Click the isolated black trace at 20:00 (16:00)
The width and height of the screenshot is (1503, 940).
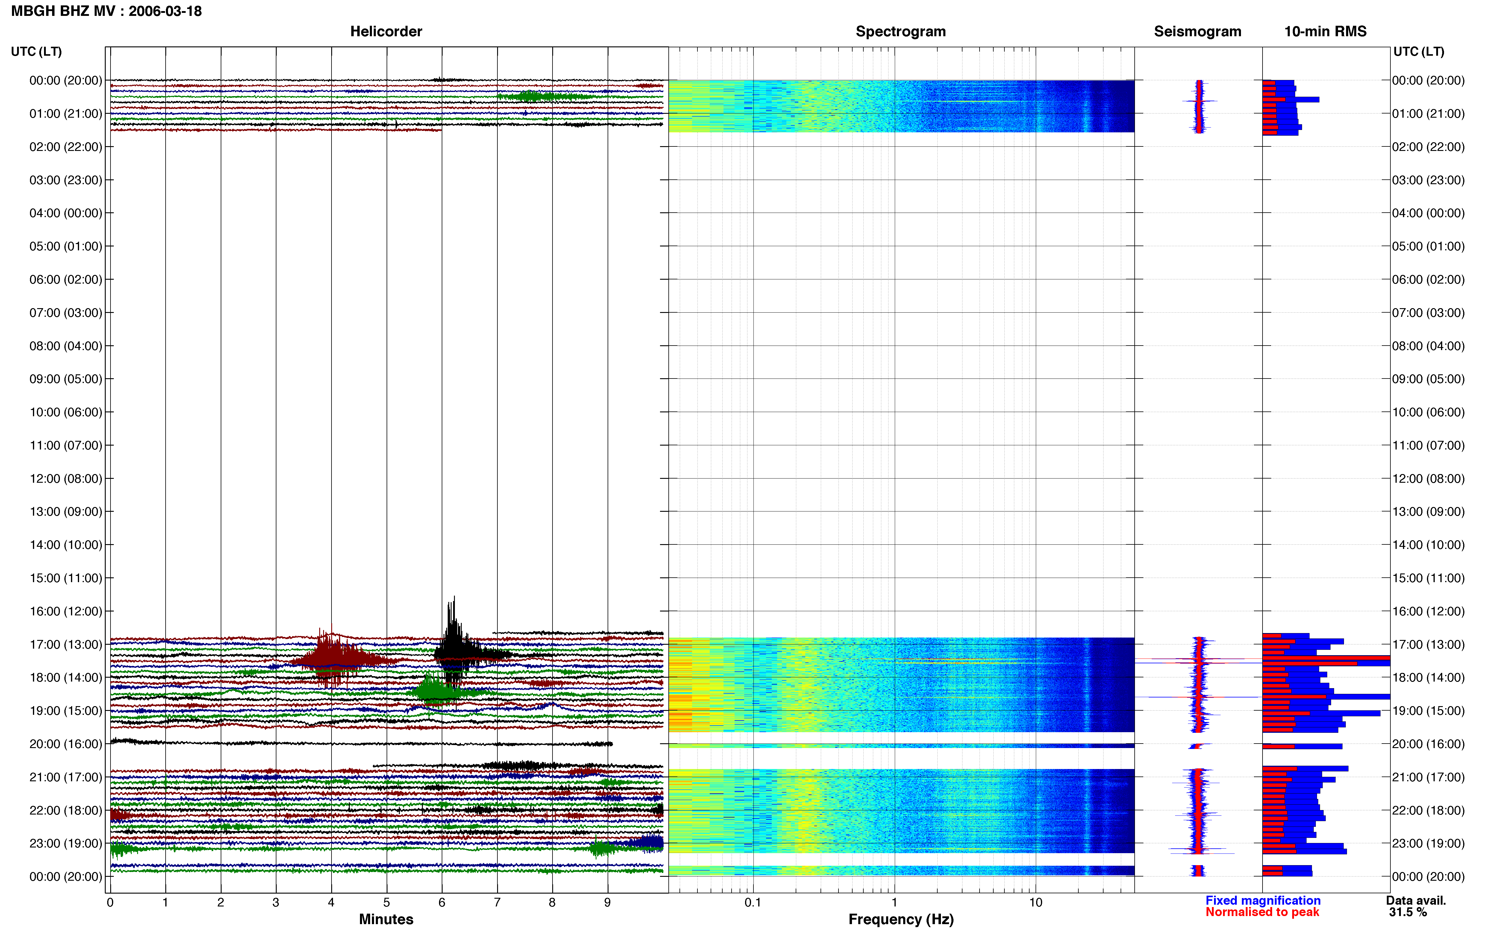[x=361, y=742]
